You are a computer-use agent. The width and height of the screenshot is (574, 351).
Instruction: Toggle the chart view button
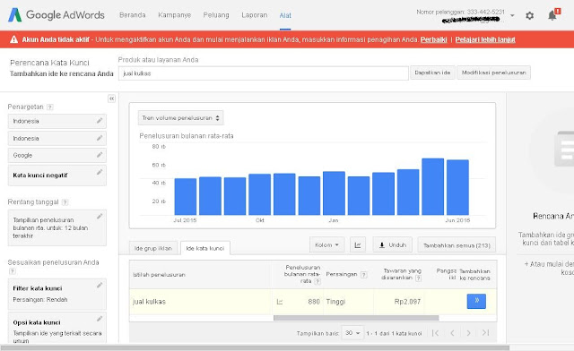click(358, 245)
